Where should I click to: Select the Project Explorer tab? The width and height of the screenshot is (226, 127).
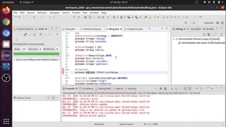[x=24, y=29]
